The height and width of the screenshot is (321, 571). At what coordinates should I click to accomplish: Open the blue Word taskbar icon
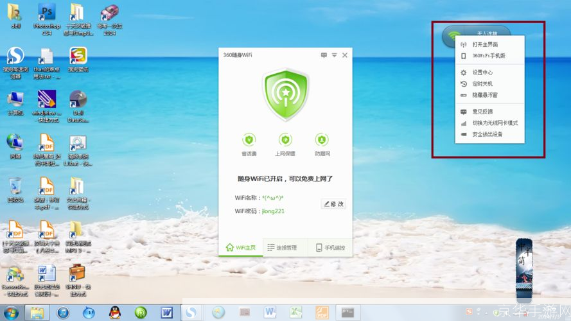[x=167, y=313]
